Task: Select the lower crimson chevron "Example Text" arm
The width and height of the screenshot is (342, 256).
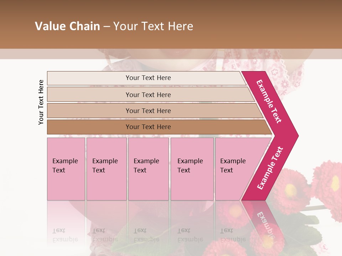Action: [270, 168]
